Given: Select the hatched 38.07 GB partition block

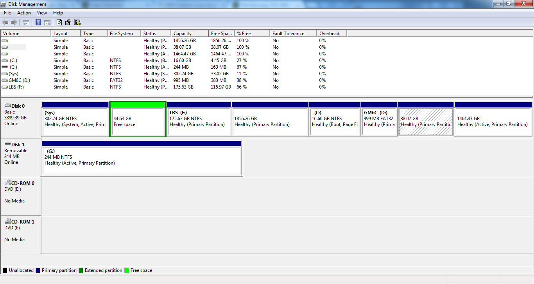Looking at the screenshot, I should (426, 119).
